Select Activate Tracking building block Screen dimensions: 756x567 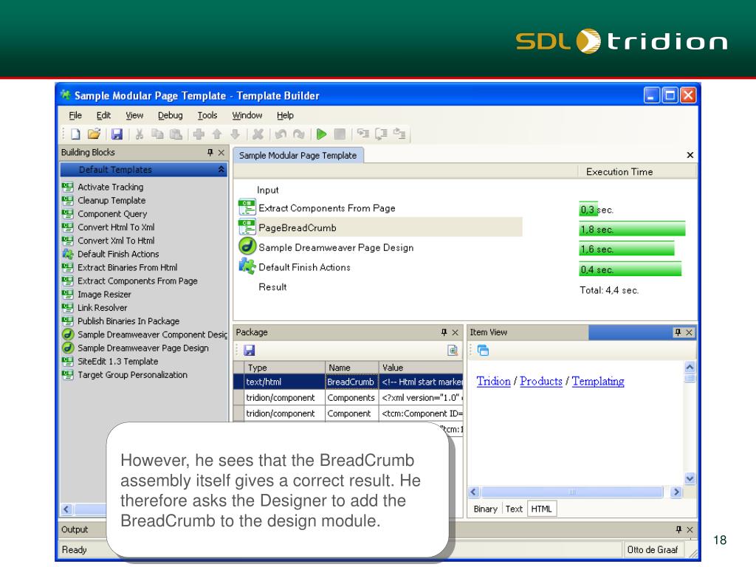pos(111,187)
